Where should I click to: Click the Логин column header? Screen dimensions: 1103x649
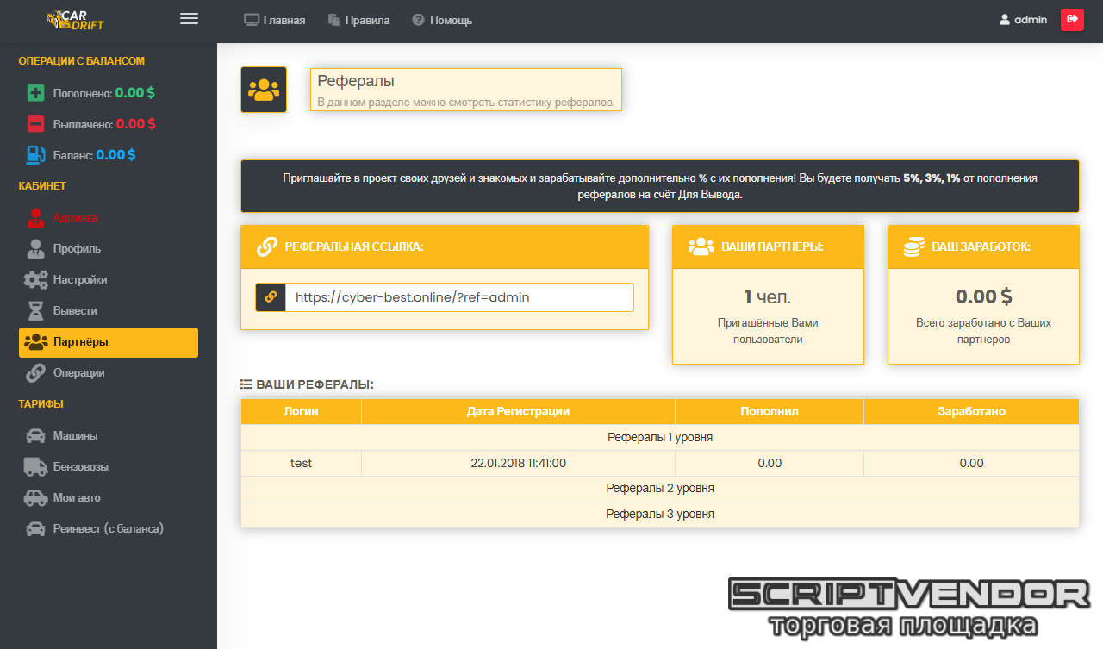tap(301, 411)
